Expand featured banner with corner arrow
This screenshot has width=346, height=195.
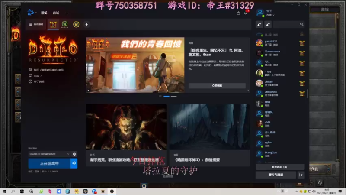247,91
